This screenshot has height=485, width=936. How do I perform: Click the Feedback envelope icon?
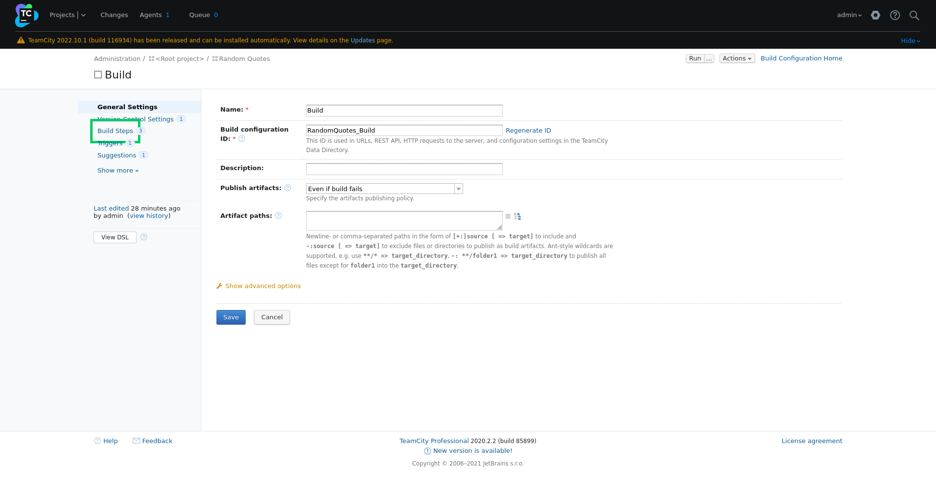[136, 441]
